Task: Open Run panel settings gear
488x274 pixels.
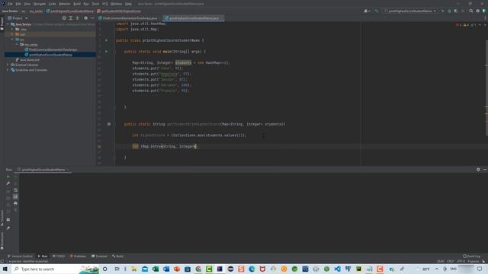Action: pos(478,170)
